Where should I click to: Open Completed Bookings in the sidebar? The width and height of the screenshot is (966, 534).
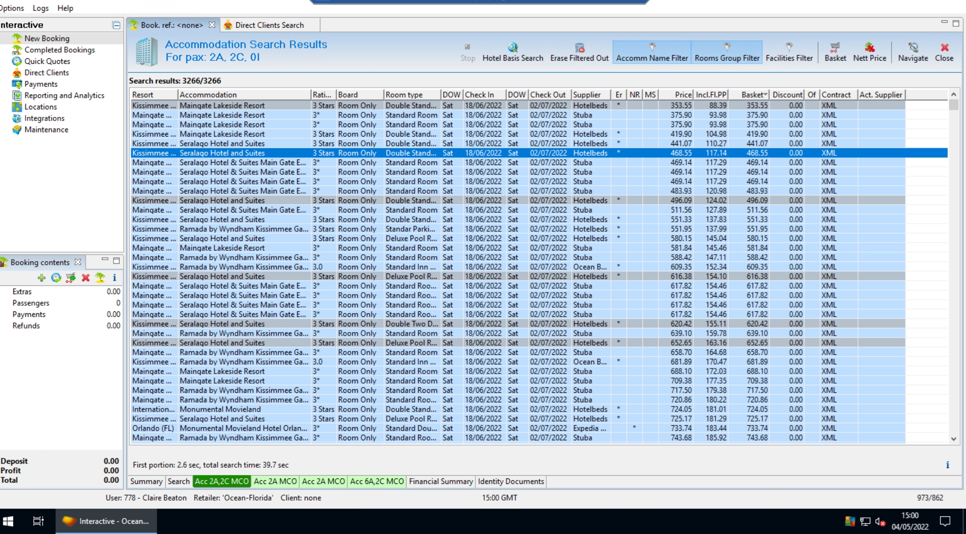pos(59,50)
